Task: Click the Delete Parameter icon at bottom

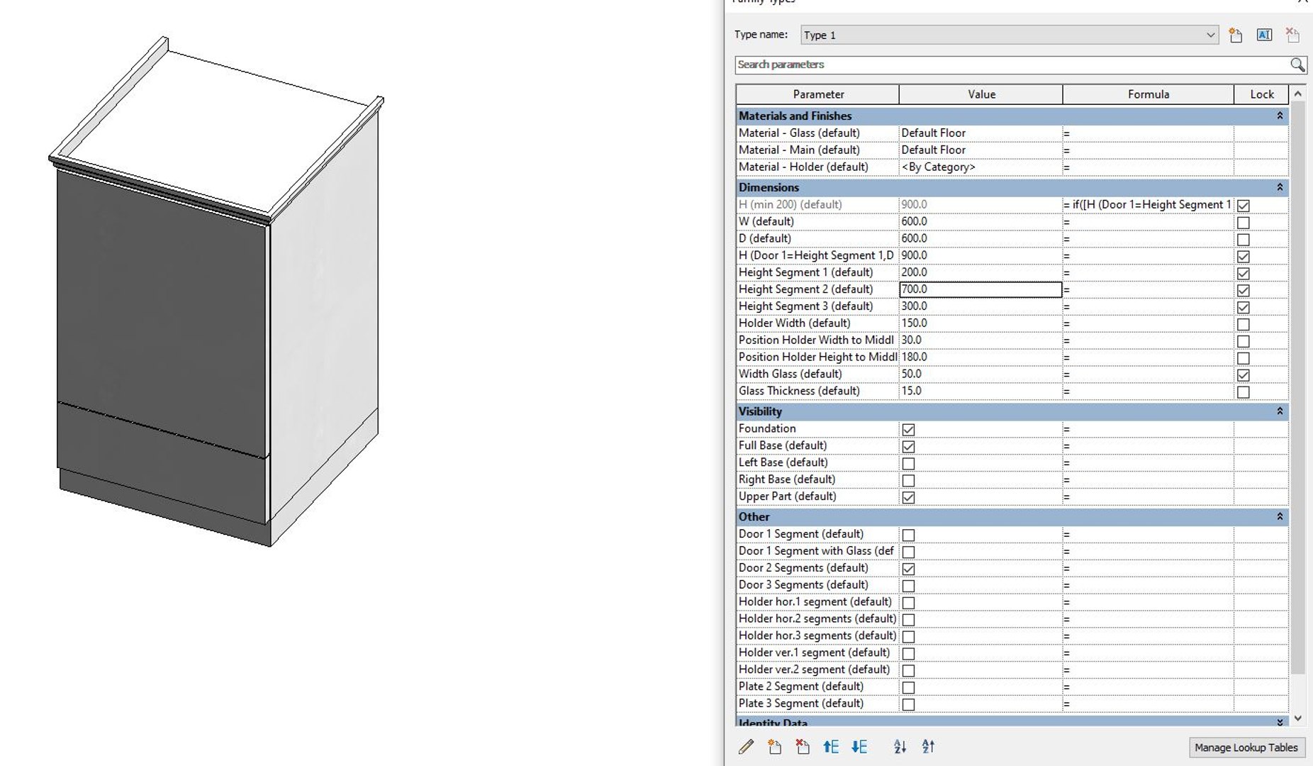Action: (802, 746)
